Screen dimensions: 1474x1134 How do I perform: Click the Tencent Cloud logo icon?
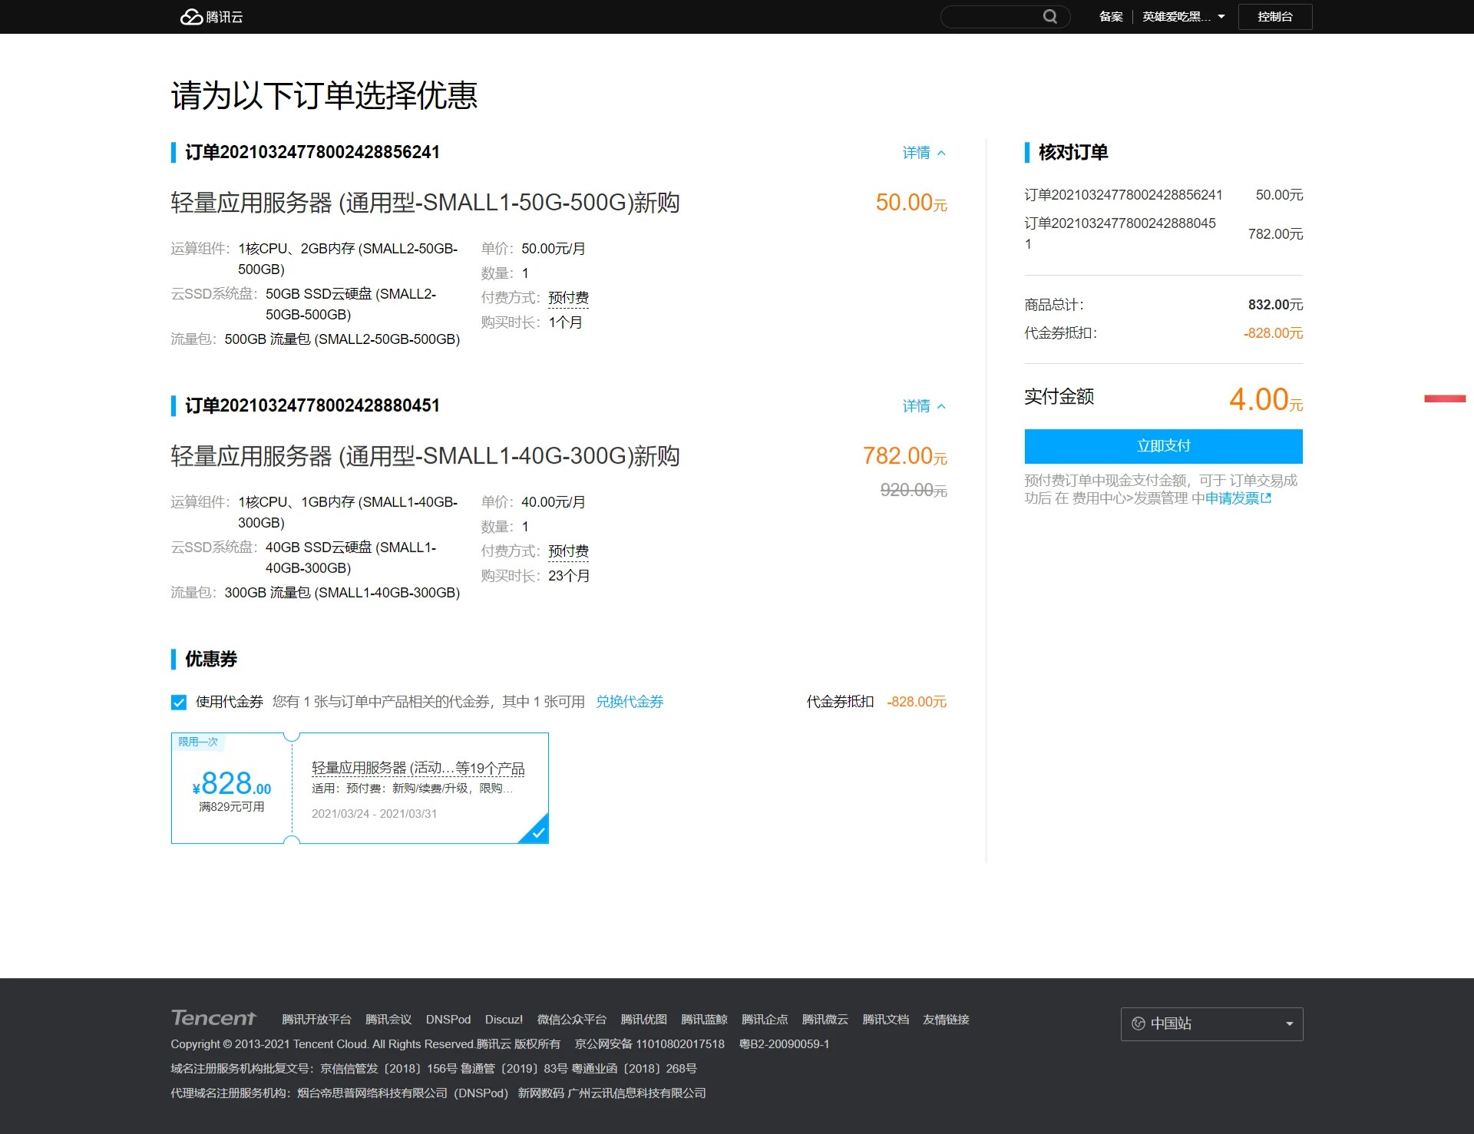point(191,17)
